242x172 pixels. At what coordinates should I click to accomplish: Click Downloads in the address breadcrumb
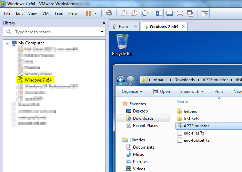pos(184,80)
